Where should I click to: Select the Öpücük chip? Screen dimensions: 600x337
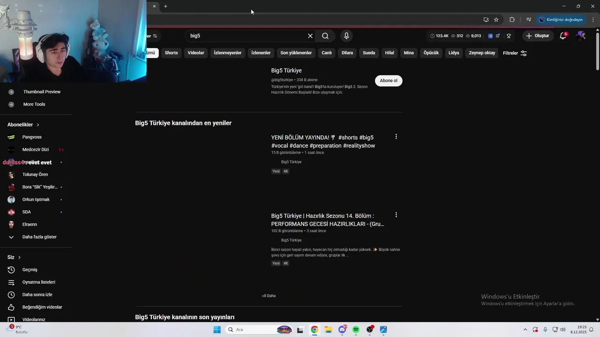(x=431, y=53)
